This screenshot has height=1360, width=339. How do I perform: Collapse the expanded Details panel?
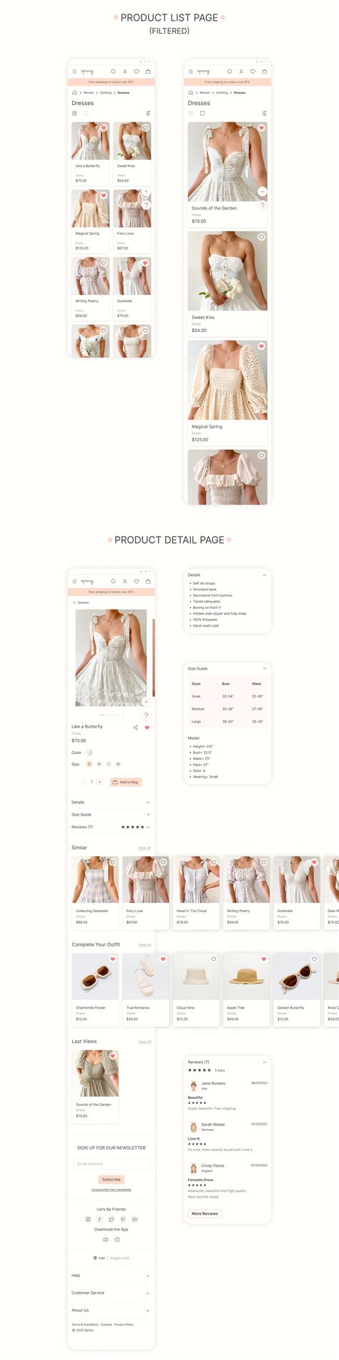(x=265, y=575)
